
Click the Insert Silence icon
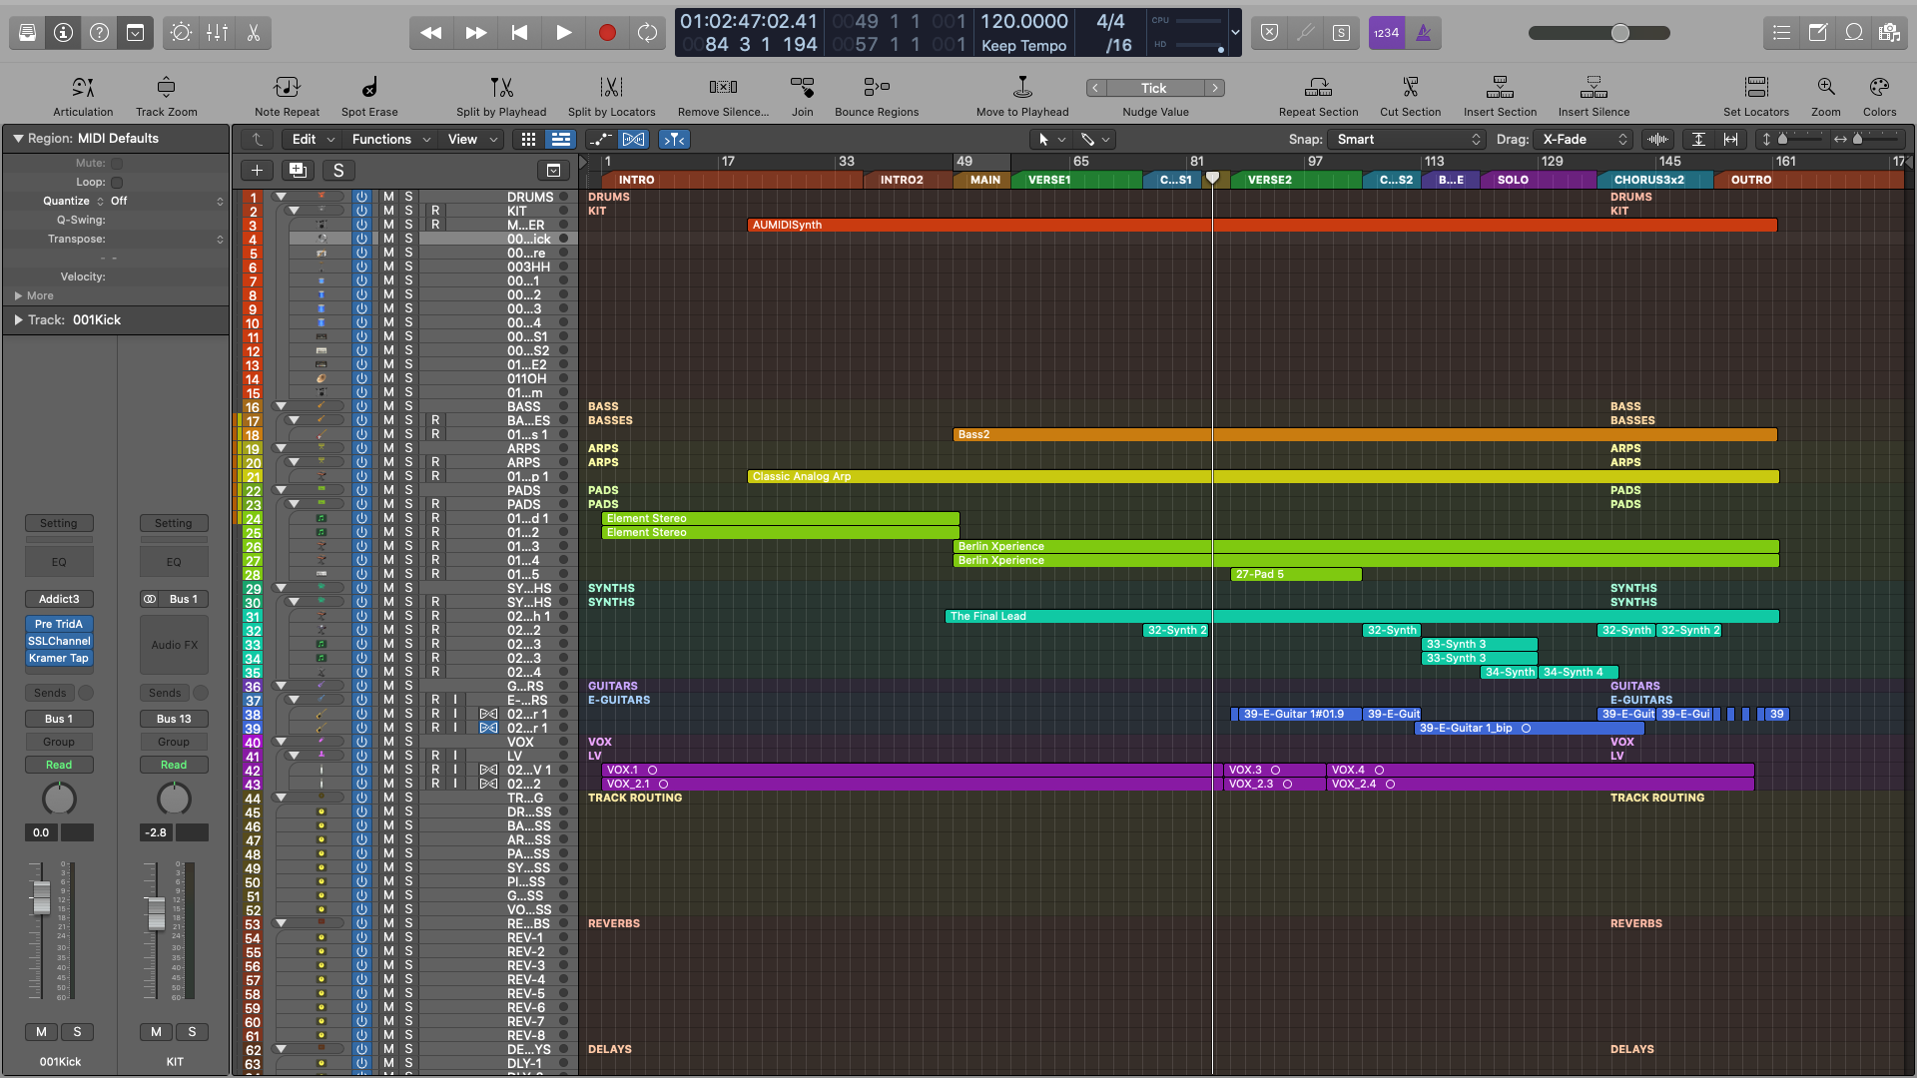(1594, 87)
